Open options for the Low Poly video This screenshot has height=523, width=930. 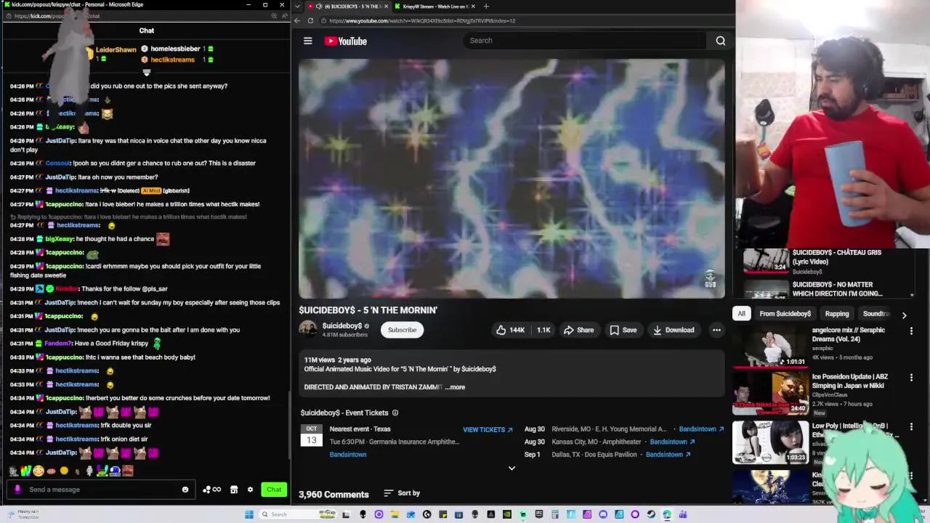[911, 427]
